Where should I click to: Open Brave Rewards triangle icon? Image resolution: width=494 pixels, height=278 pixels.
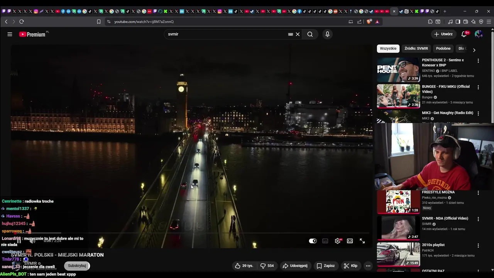[377, 22]
